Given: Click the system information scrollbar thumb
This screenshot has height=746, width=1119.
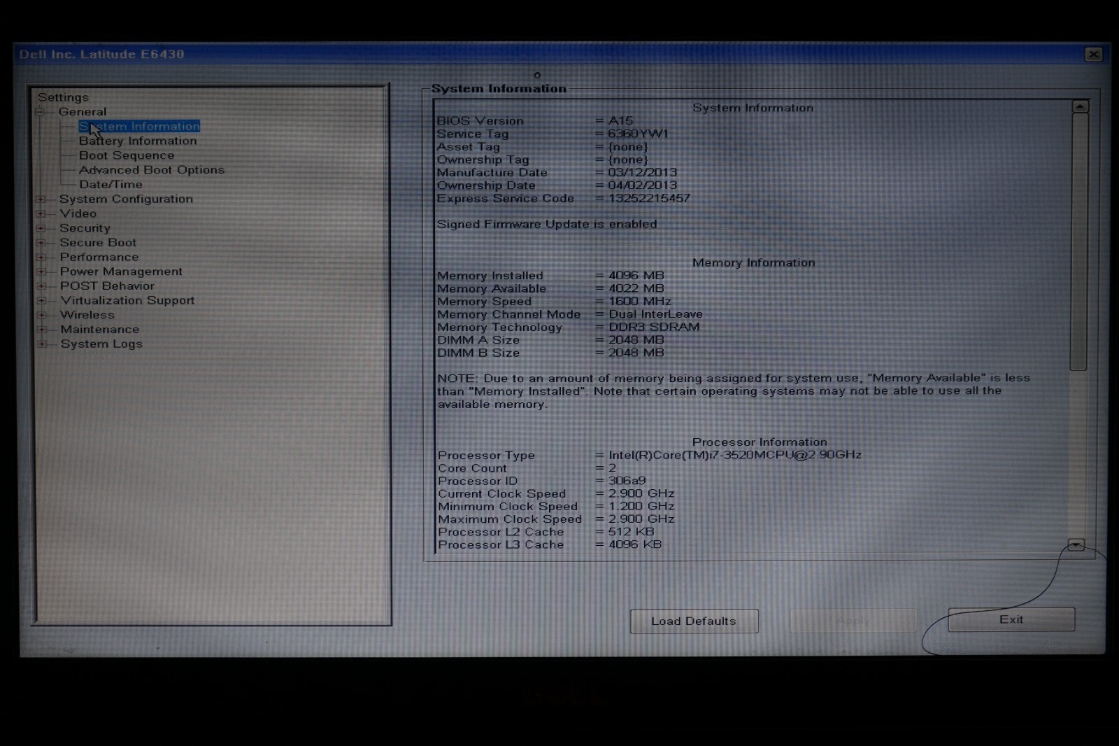Looking at the screenshot, I should [x=1079, y=241].
